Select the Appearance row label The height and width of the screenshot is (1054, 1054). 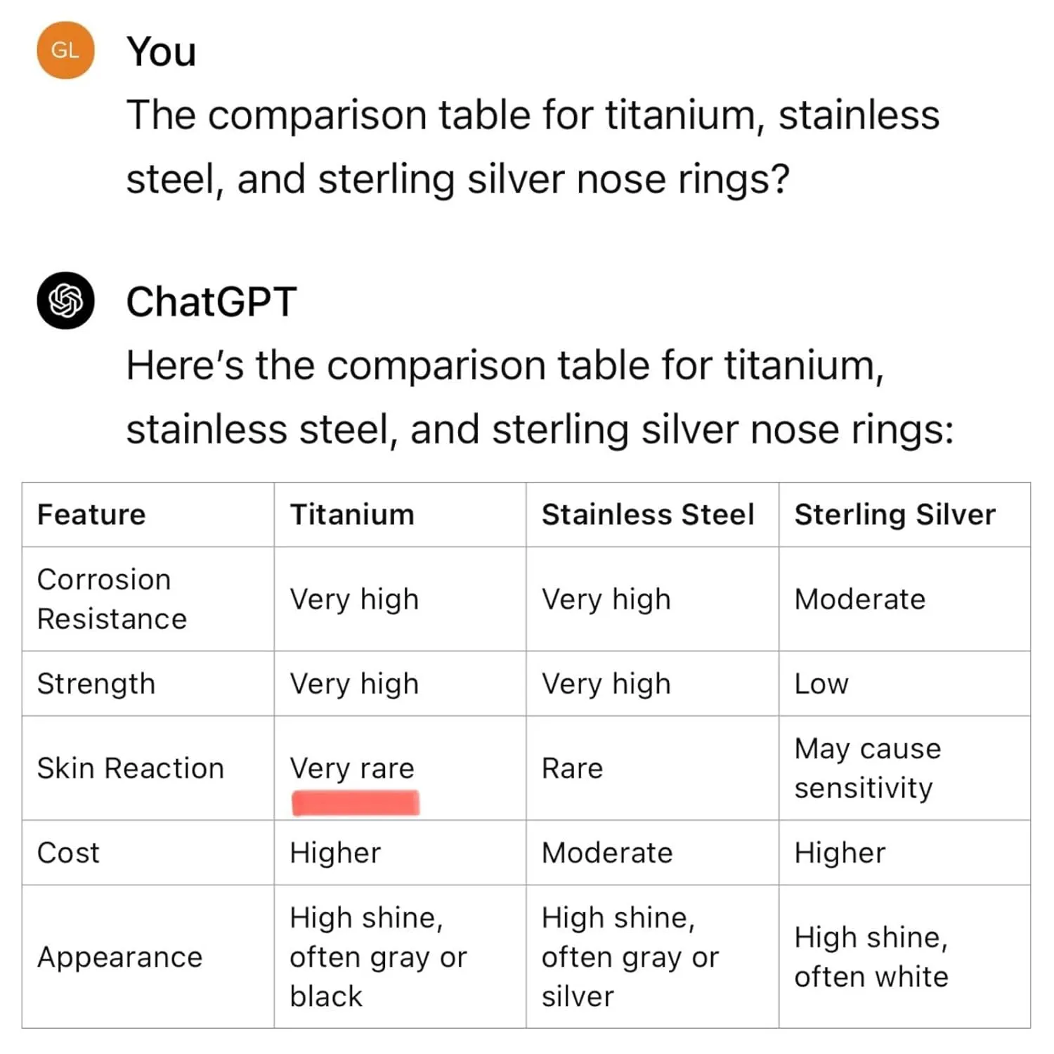point(120,957)
